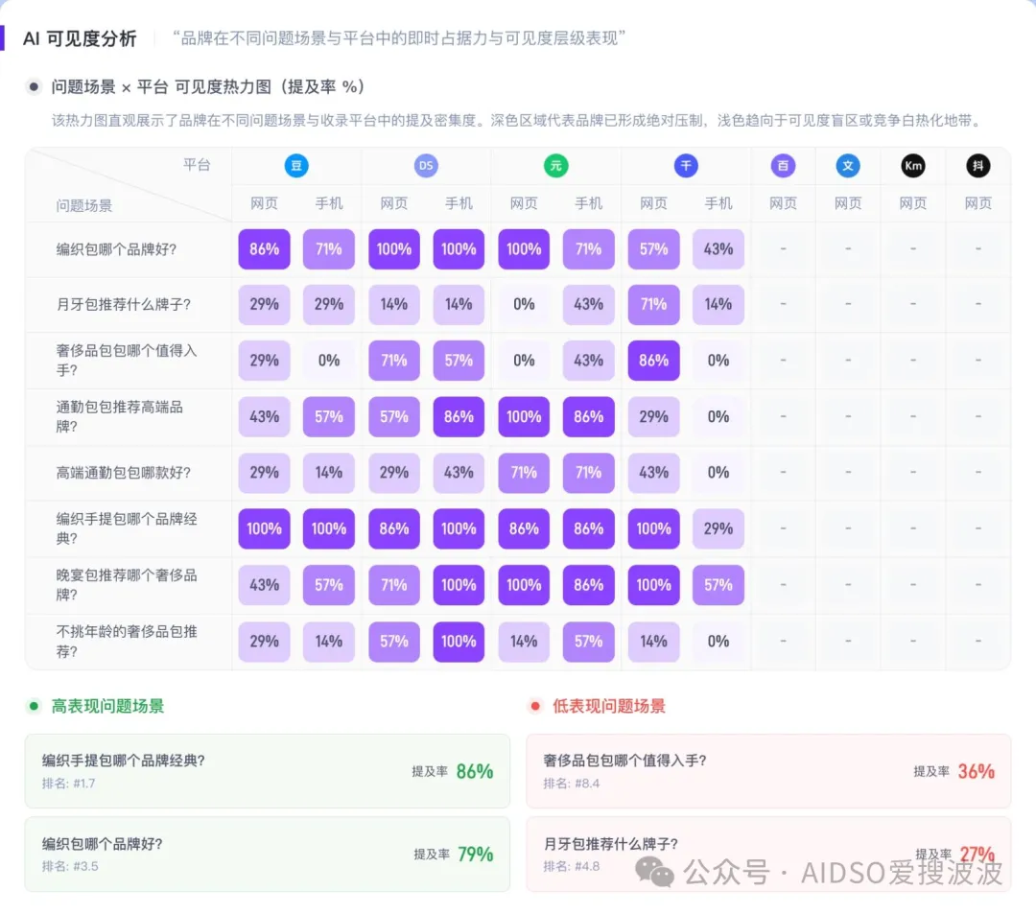Click the 豆 (Doubao) platform icon

point(296,165)
